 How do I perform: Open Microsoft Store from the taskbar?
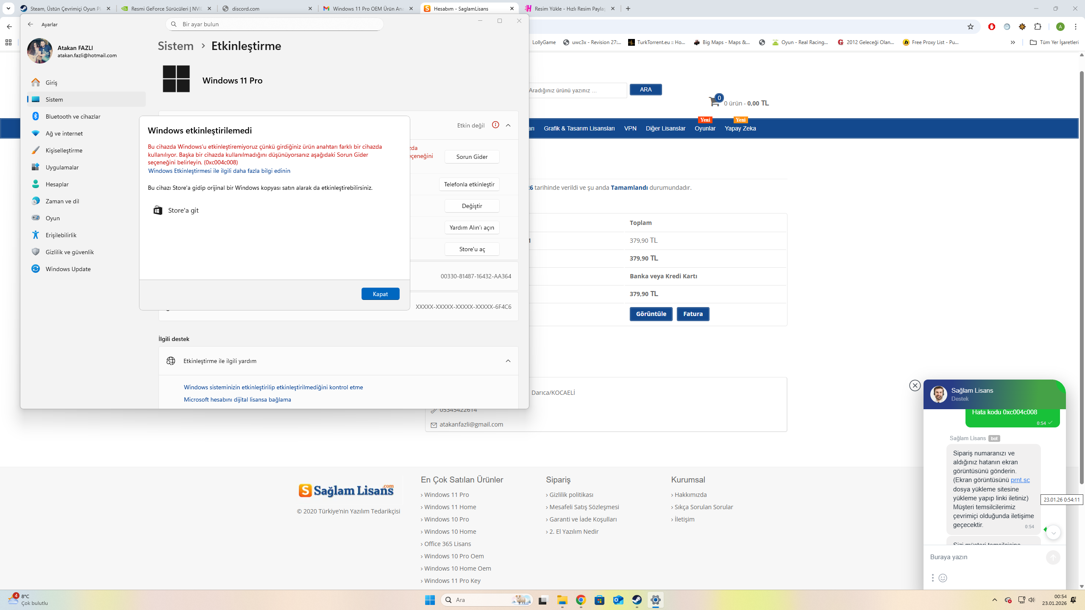pos(599,600)
